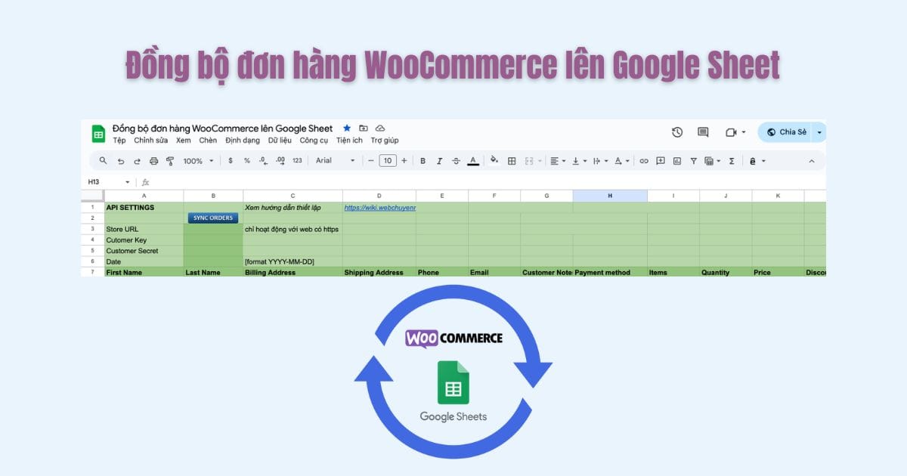Insert a link using the toolbar icon
907x476 pixels.
click(x=644, y=161)
